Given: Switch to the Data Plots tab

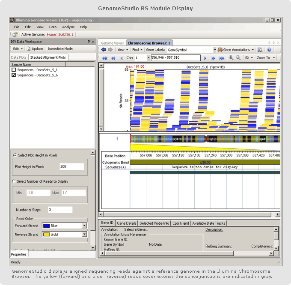Looking at the screenshot, I should (19, 57).
